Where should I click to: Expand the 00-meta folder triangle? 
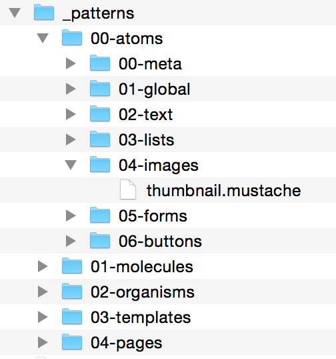tap(71, 63)
